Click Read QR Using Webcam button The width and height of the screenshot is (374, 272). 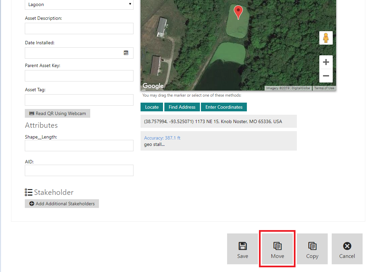point(57,113)
